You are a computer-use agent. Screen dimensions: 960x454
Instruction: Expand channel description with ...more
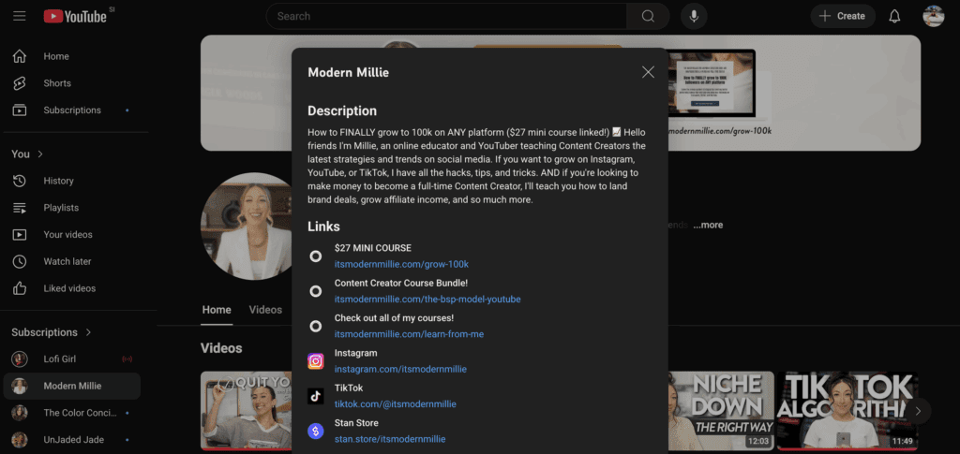coord(708,225)
